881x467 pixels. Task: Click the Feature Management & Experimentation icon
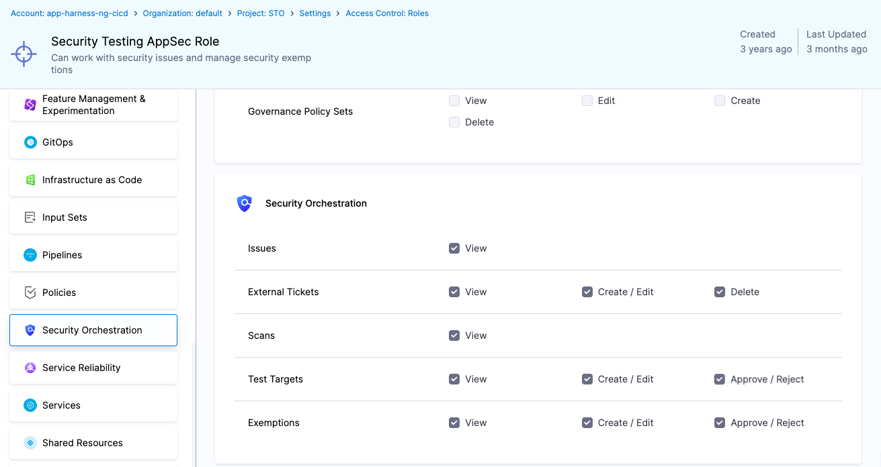30,105
